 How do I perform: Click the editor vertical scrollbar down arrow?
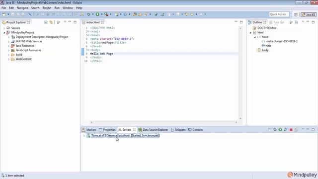[x=240, y=118]
